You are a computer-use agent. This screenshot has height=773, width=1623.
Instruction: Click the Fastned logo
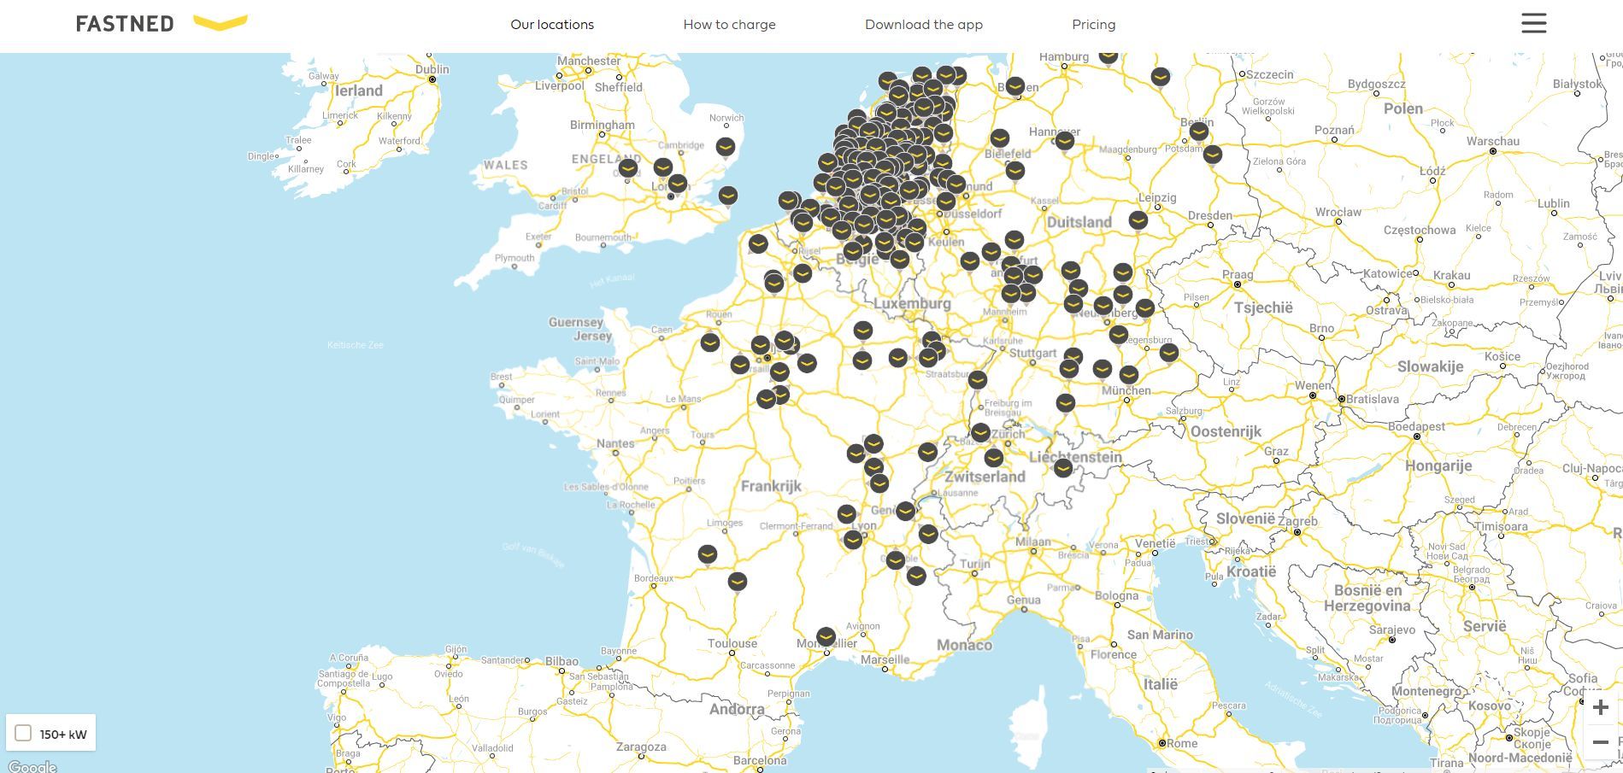pos(162,23)
